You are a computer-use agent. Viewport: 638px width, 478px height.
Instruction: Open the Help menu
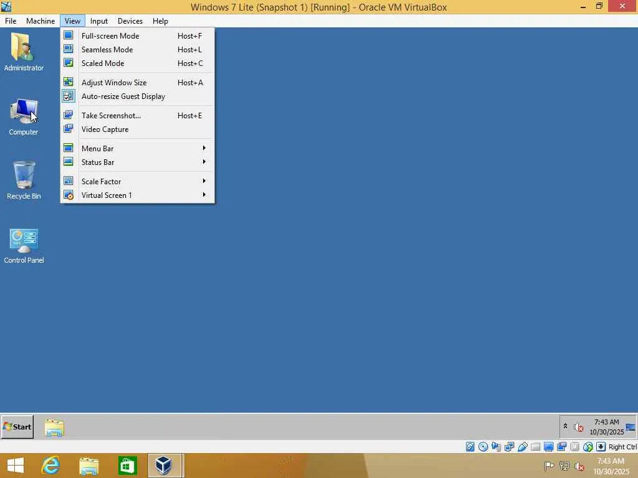pos(160,21)
